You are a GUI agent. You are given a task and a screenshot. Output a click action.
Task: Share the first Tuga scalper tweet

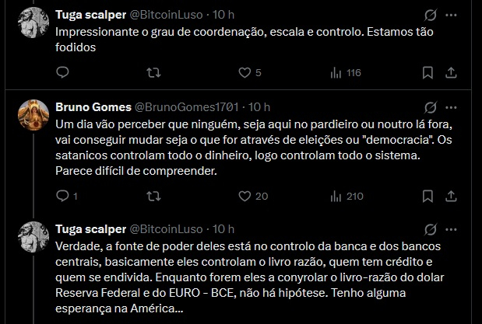coord(451,73)
